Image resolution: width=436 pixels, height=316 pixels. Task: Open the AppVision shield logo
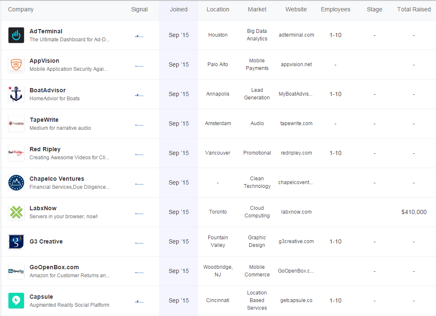tap(16, 64)
